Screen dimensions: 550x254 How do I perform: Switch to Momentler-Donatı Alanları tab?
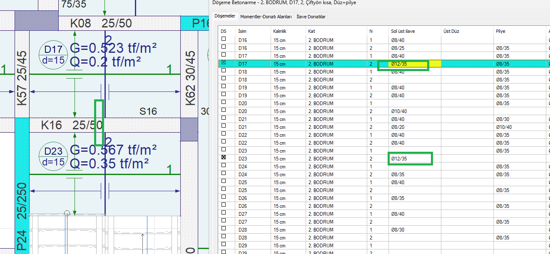click(x=267, y=17)
